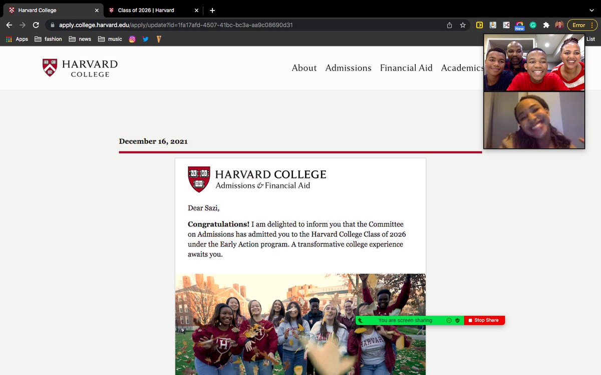The width and height of the screenshot is (601, 375).
Task: Open the fashion bookmarks folder
Action: pos(49,39)
